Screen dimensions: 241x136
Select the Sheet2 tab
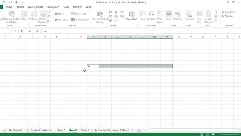[61, 130]
